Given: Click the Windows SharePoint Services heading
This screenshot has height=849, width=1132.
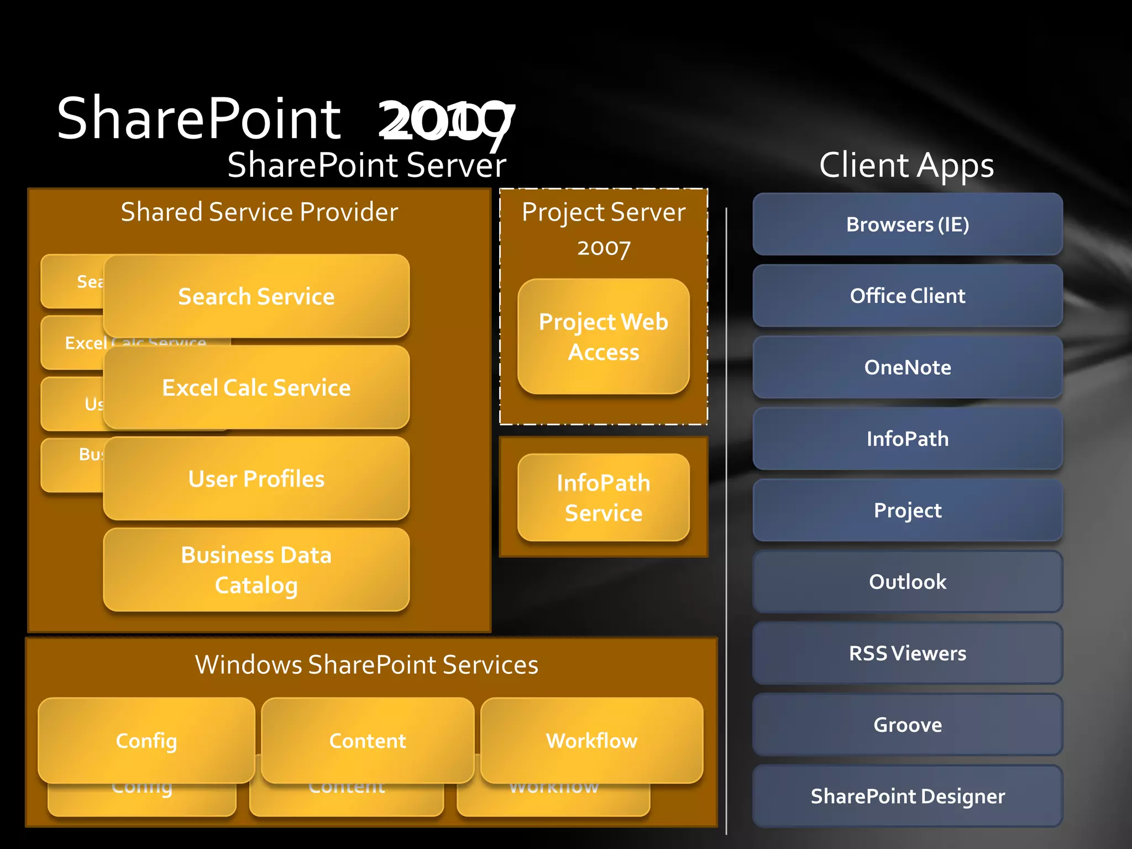Looking at the screenshot, I should click(x=366, y=664).
